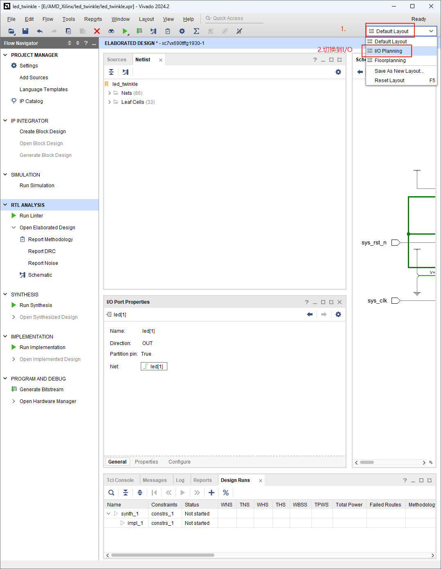Screen dimensions: 441x569
Task: Open the Reports menu
Action: coord(93,19)
